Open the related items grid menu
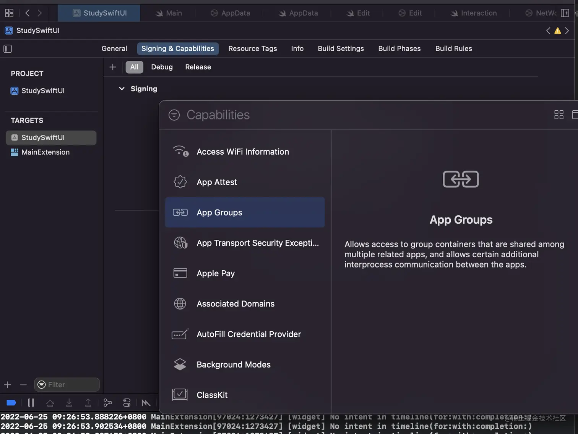Screen dimensions: 578x434 [9, 13]
